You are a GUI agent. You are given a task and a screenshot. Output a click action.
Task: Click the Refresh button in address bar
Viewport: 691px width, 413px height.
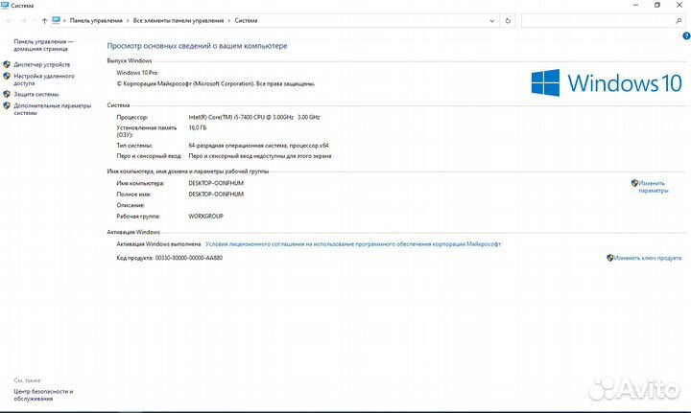pyautogui.click(x=508, y=21)
